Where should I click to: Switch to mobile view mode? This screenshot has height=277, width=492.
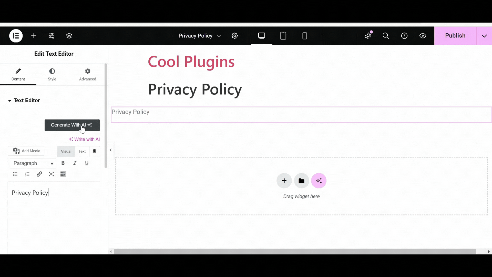(x=305, y=36)
